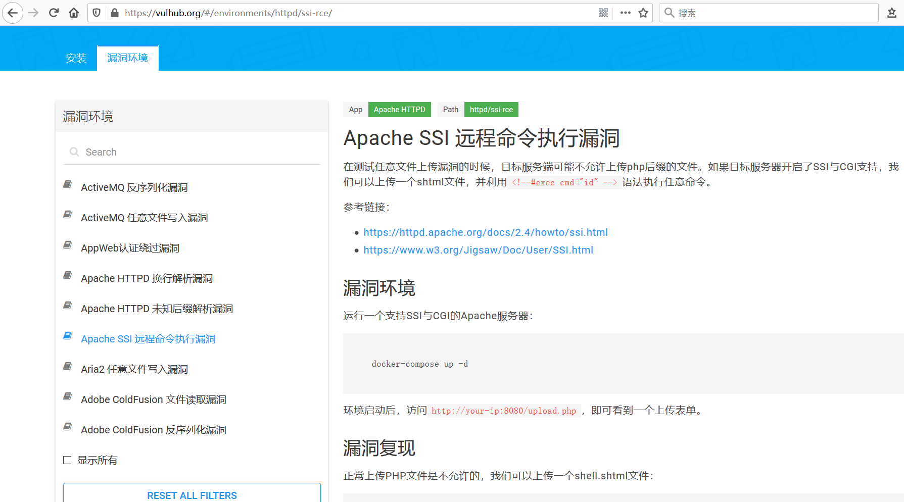Viewport: 904px width, 502px height.
Task: Open the browser home page icon
Action: pos(74,13)
